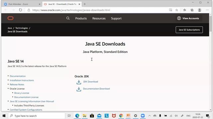
Task: Open Documentation License link
Action: (26, 97)
